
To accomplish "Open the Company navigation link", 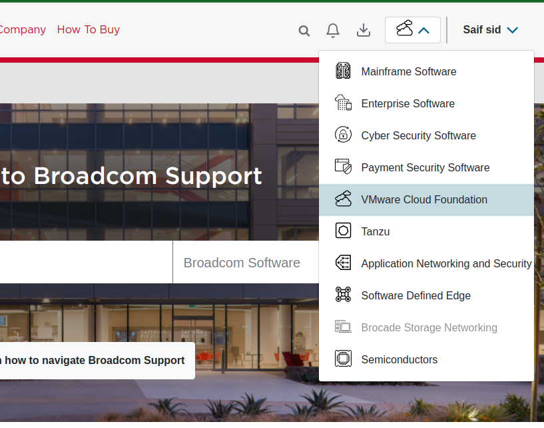I will pyautogui.click(x=23, y=29).
